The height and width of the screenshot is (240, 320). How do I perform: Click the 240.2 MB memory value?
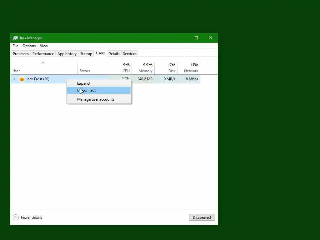pos(145,79)
